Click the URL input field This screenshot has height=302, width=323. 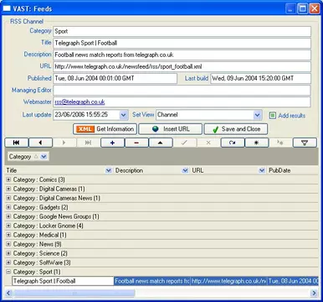pos(182,66)
